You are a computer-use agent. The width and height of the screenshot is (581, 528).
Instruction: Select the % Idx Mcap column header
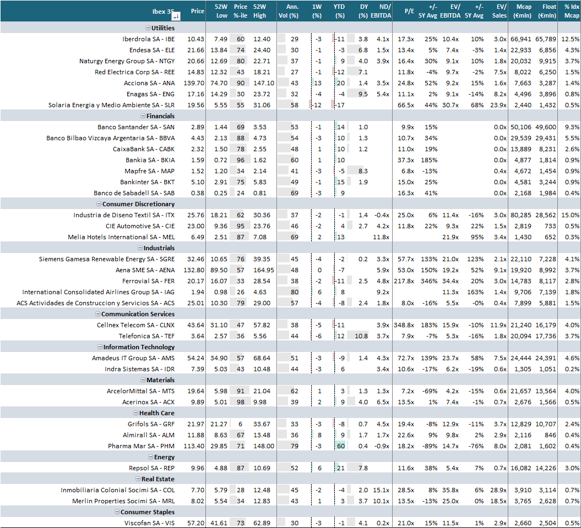pos(572,11)
